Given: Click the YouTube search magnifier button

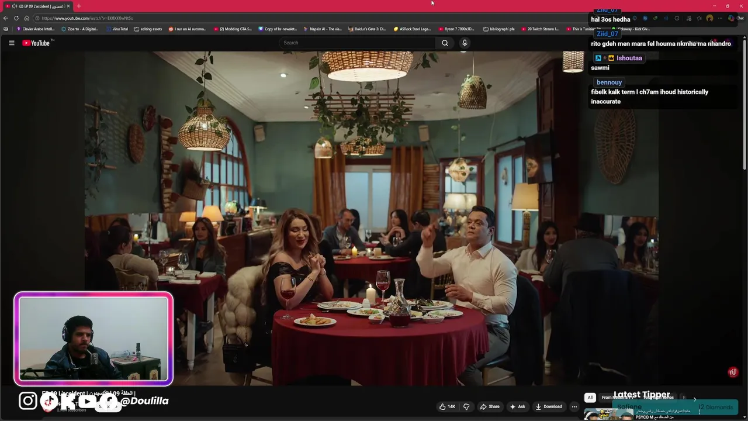Looking at the screenshot, I should click(445, 43).
